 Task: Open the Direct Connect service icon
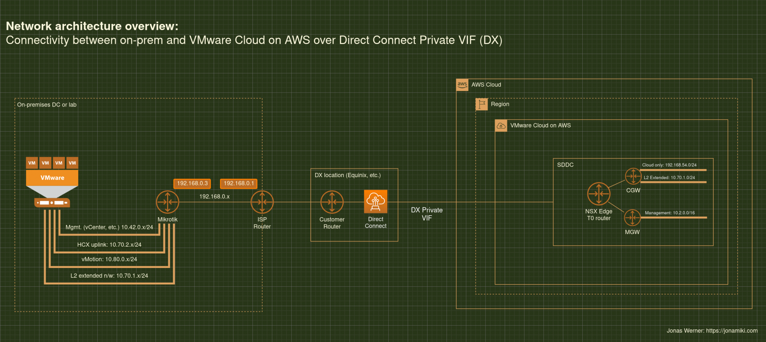376,201
